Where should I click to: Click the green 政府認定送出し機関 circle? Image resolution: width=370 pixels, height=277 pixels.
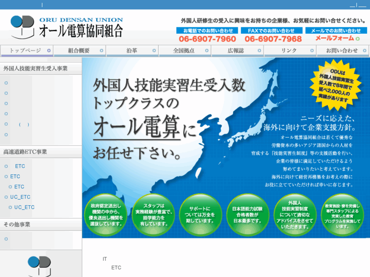click(105, 215)
